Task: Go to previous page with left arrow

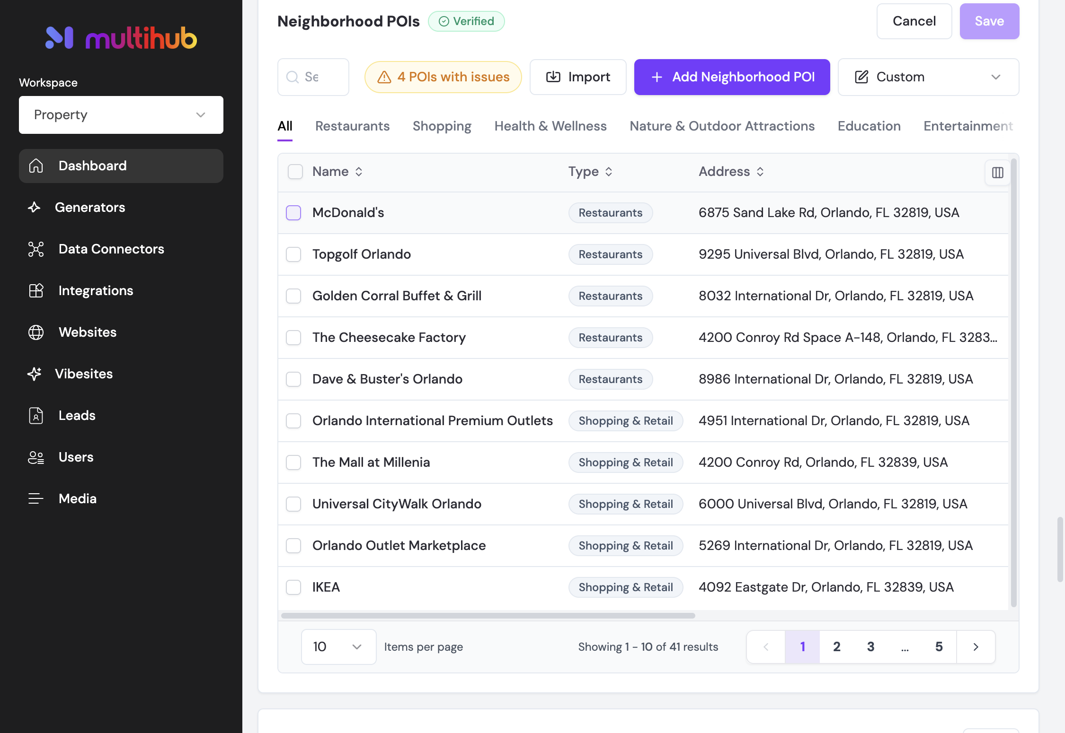Action: [766, 646]
